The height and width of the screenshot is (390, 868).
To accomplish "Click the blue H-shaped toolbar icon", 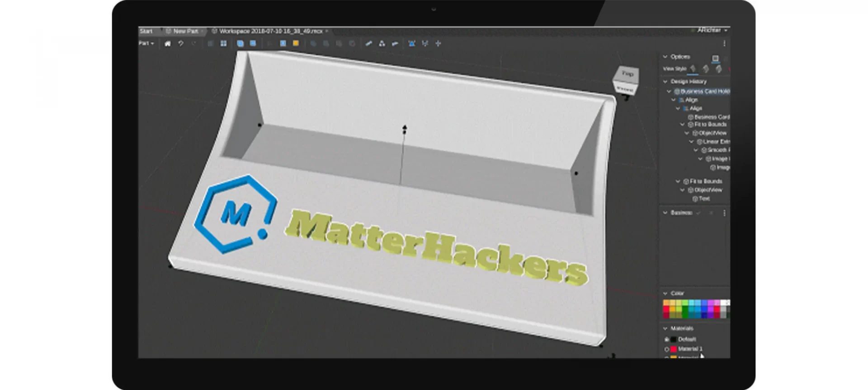I will click(x=425, y=44).
